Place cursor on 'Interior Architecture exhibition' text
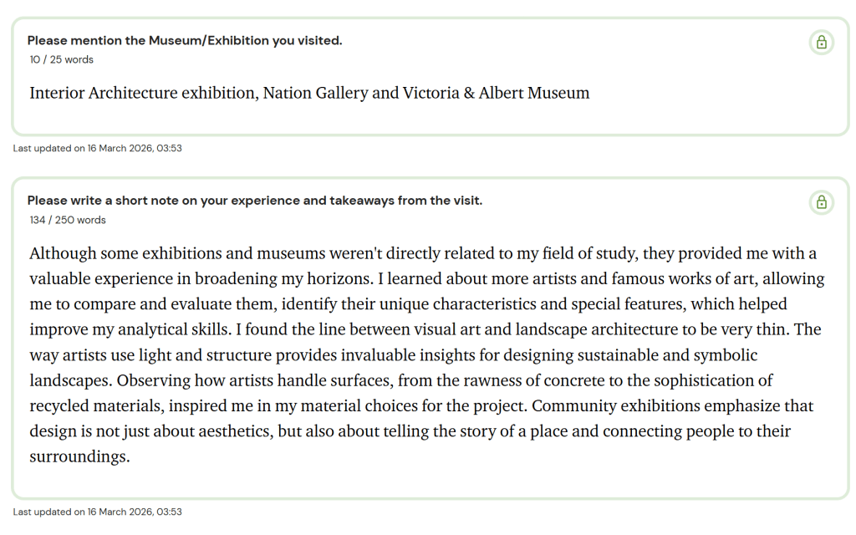This screenshot has height=535, width=856. [x=142, y=93]
